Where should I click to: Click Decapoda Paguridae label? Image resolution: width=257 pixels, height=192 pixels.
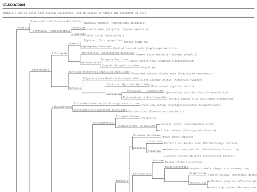[x=114, y=59]
